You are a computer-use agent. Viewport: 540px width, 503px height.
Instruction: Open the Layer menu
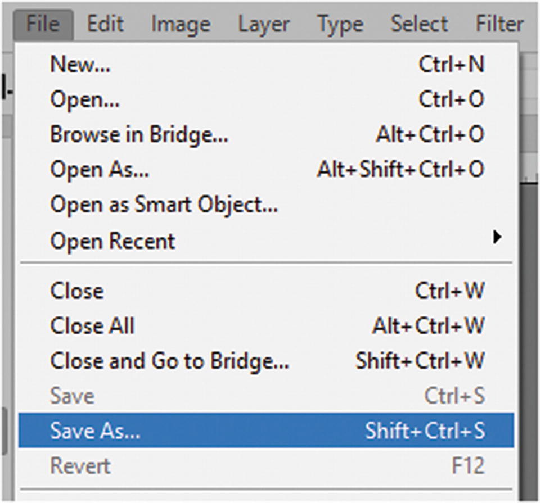(x=263, y=25)
